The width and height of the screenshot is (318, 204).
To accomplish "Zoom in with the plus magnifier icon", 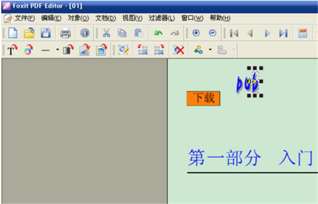I will [x=196, y=33].
